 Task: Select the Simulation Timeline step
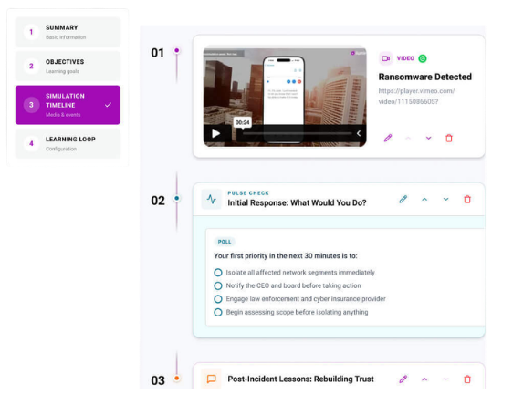68,105
